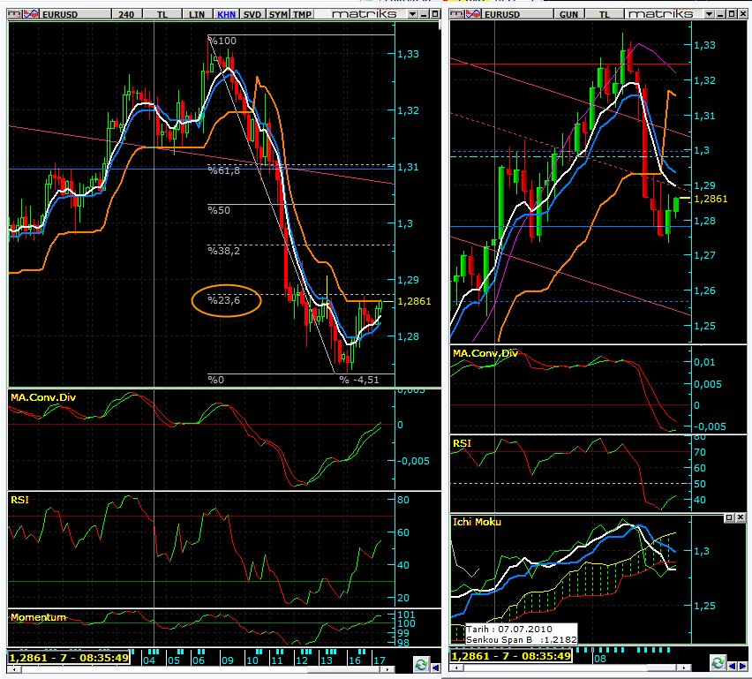Click the left chart's refresh icon

point(422,663)
